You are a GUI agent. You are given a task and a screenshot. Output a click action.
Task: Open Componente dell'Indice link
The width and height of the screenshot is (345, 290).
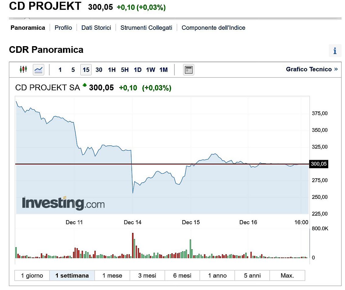[x=213, y=28]
